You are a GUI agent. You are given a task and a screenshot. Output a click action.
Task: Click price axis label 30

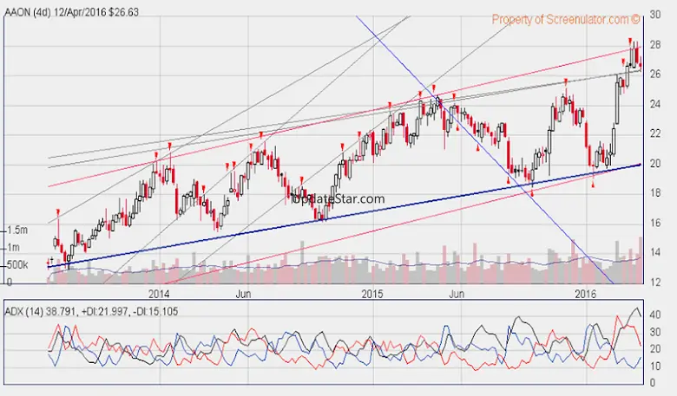(655, 15)
